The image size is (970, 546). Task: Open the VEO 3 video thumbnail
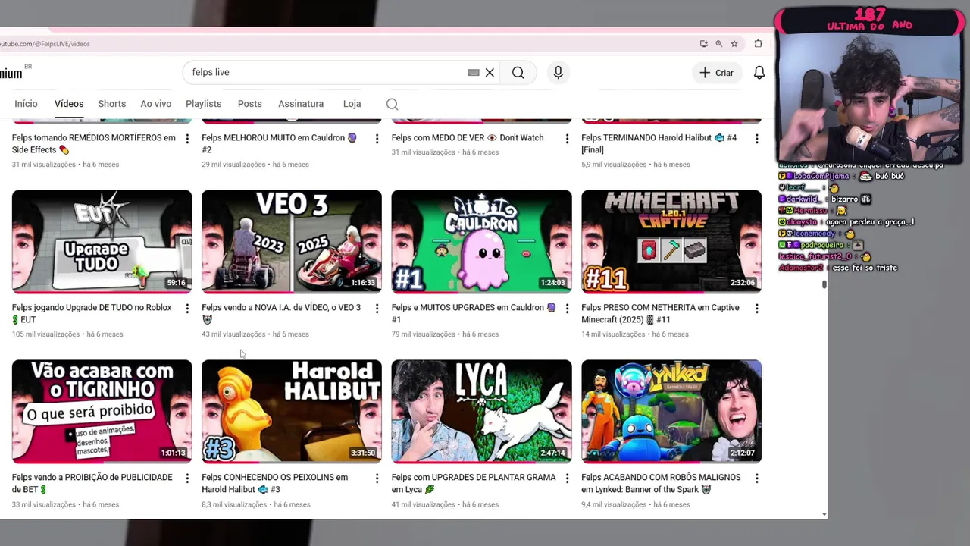click(292, 241)
